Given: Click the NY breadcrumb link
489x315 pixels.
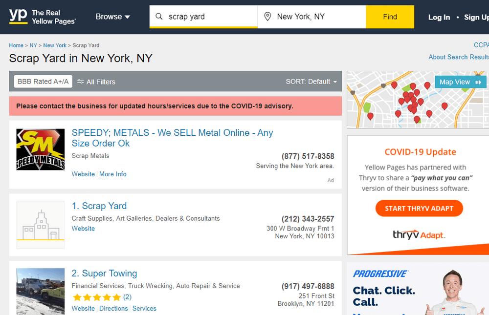Looking at the screenshot, I should (33, 45).
